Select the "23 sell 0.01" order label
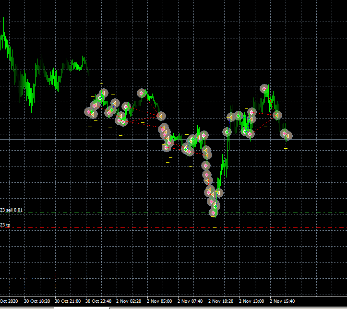 point(12,210)
